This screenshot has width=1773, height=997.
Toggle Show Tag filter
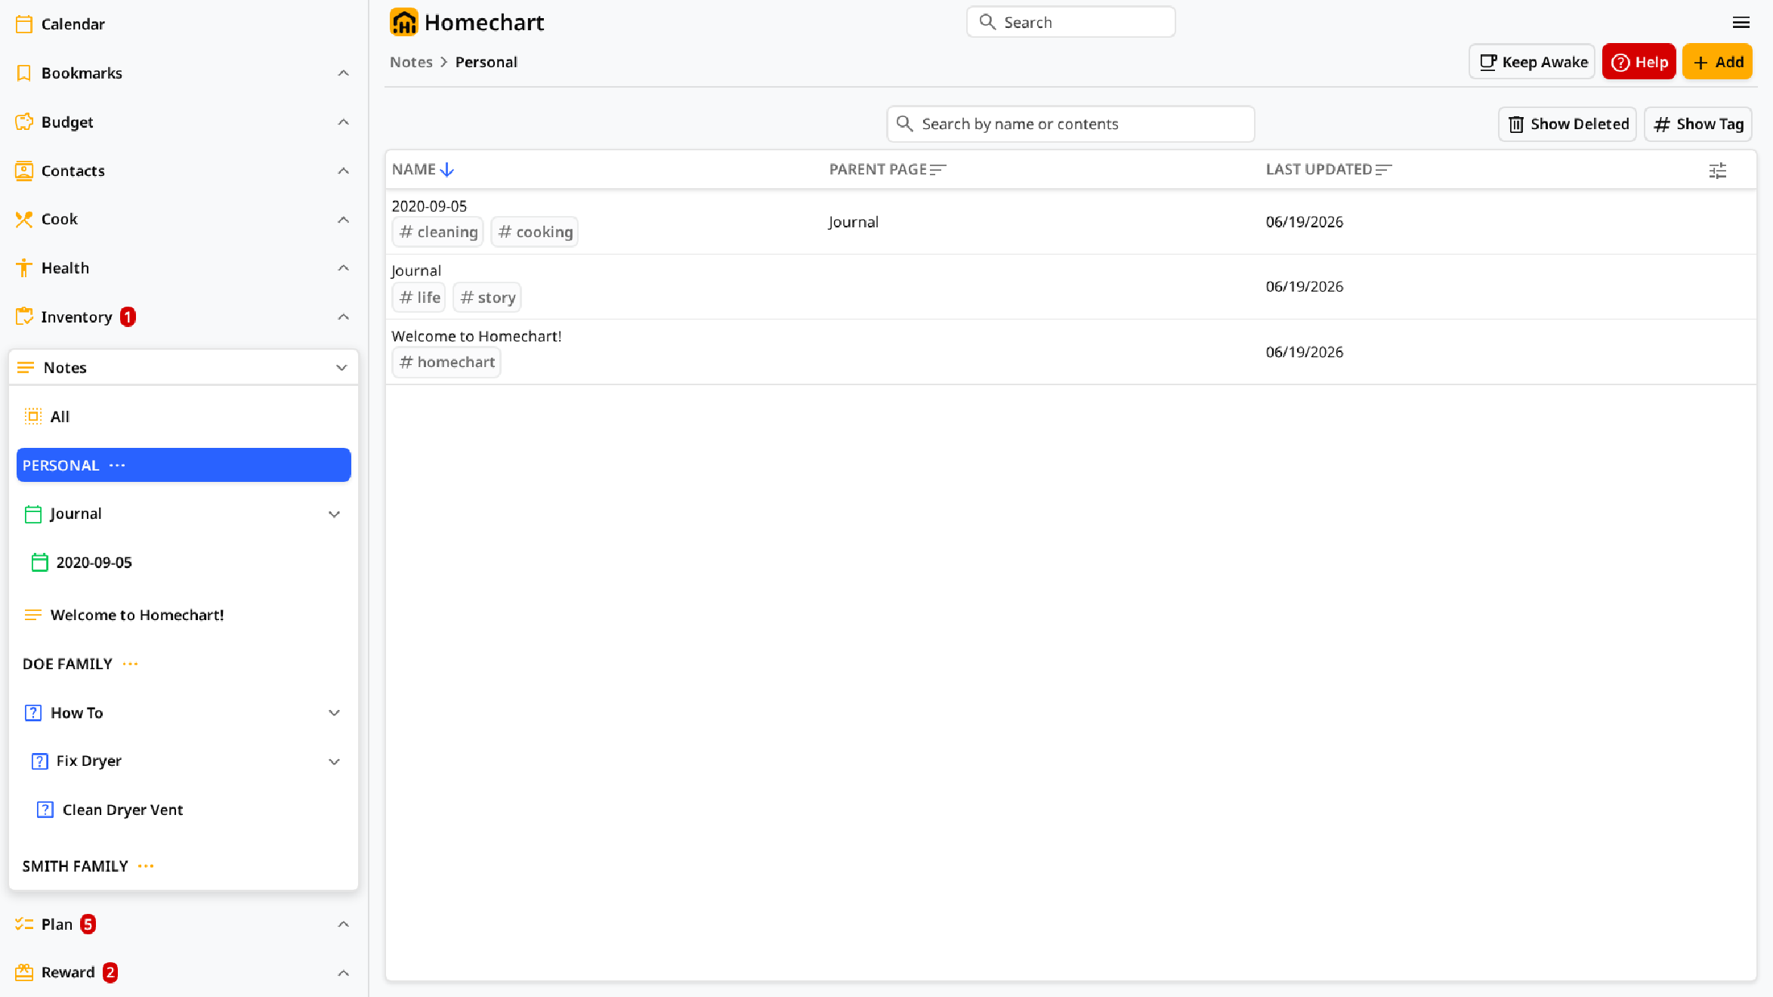click(x=1698, y=124)
